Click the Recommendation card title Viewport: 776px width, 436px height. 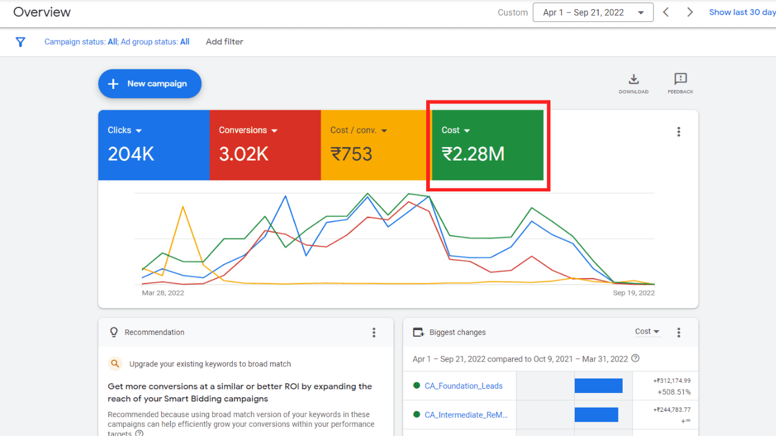click(x=155, y=332)
